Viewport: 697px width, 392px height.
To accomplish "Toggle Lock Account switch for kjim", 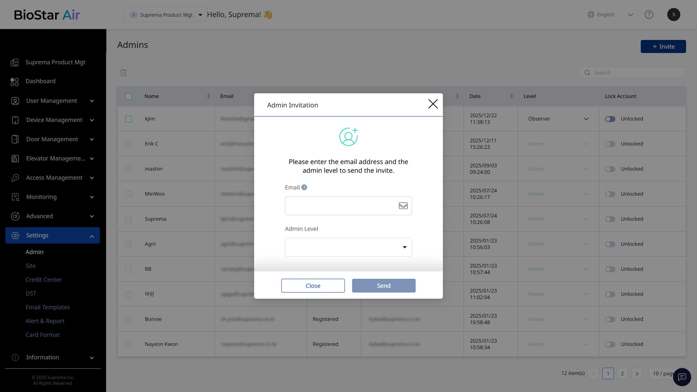I will coord(610,119).
